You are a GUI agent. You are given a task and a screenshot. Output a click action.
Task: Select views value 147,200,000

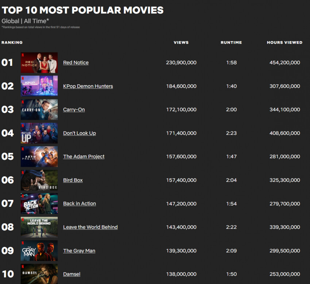click(181, 204)
